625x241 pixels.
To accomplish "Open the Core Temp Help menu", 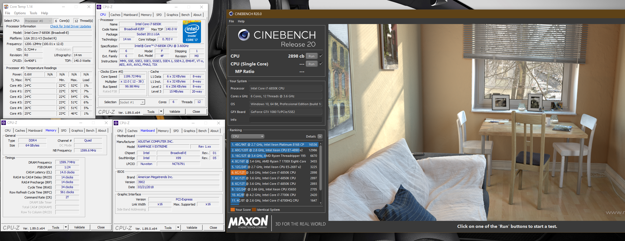I will (x=44, y=13).
